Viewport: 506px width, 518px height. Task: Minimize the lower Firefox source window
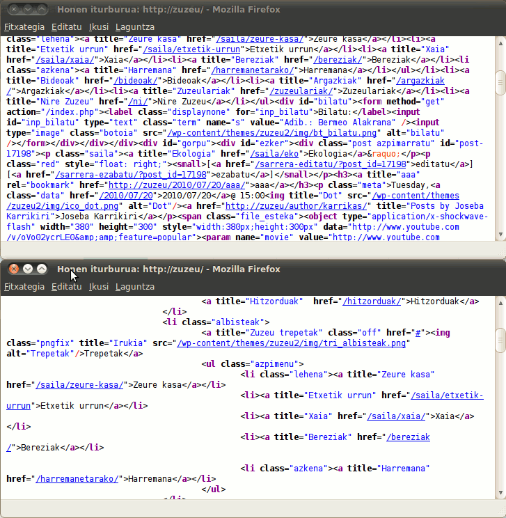pos(28,269)
